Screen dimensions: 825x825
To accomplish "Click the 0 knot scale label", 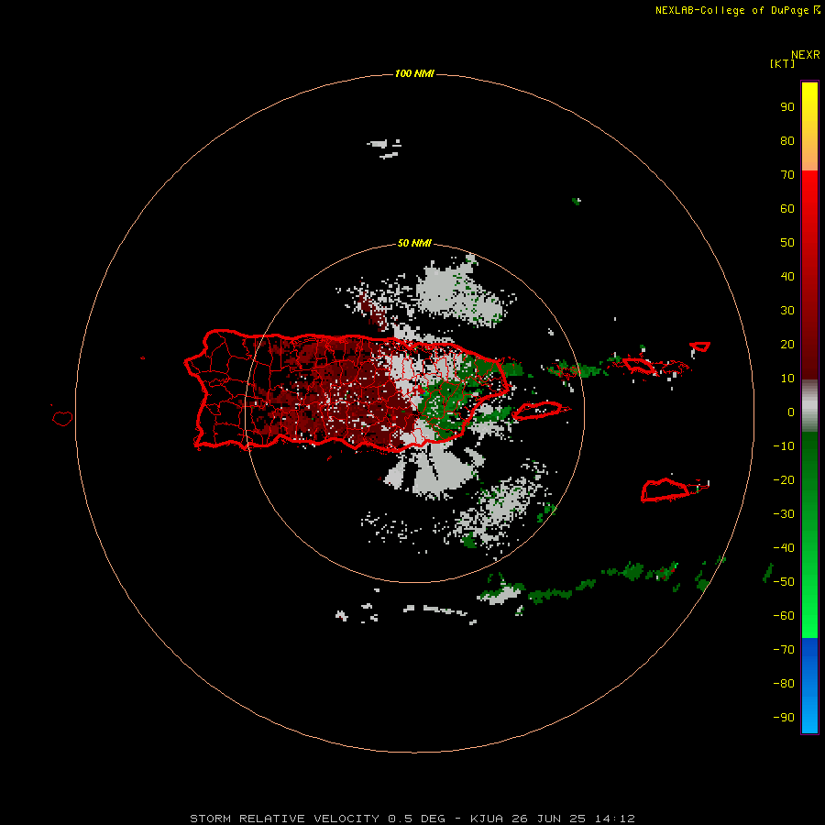I will tap(791, 412).
